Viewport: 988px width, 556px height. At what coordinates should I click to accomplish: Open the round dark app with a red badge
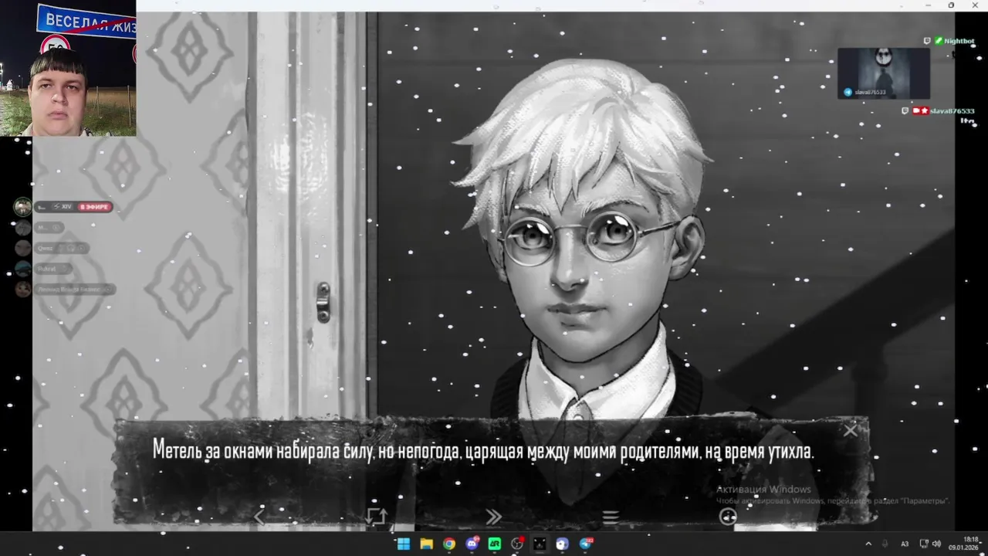pyautogui.click(x=517, y=544)
